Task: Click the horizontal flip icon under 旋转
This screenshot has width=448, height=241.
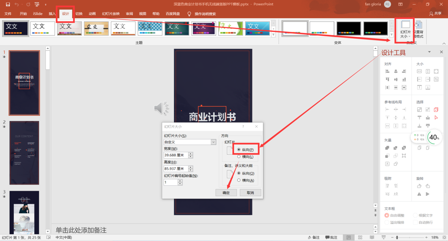Action: 419,194
